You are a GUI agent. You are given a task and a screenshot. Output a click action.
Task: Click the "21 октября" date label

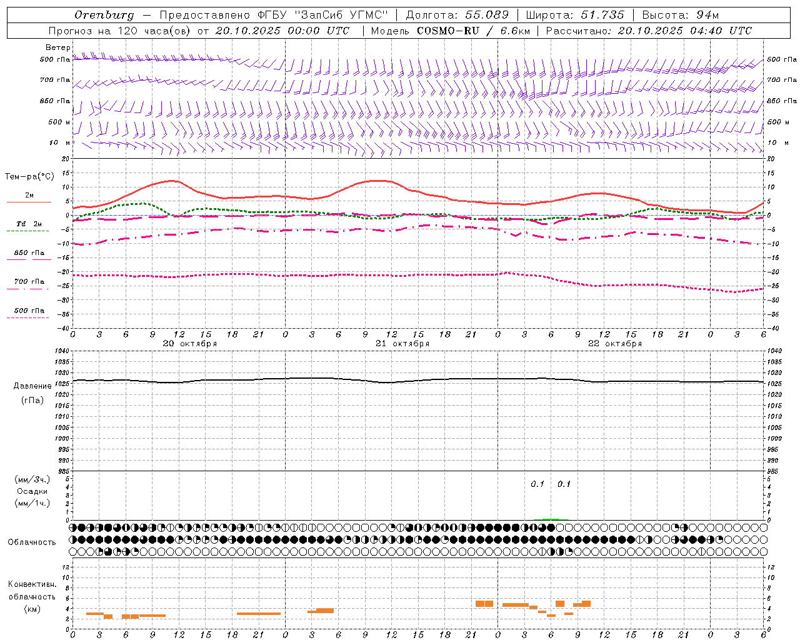402,344
